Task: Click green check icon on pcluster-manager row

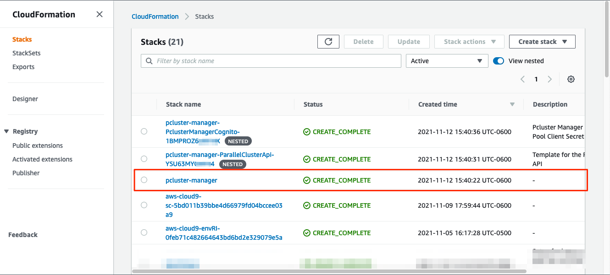Action: pyautogui.click(x=307, y=180)
